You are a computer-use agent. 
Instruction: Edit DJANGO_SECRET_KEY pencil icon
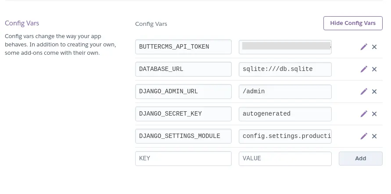364,114
